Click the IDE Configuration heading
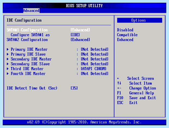The height and width of the screenshot is (128, 169). pyautogui.click(x=24, y=20)
